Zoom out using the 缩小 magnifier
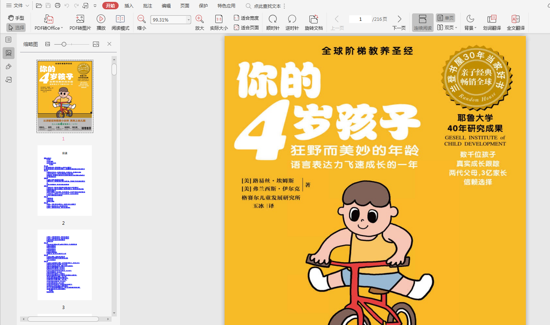 pyautogui.click(x=141, y=23)
